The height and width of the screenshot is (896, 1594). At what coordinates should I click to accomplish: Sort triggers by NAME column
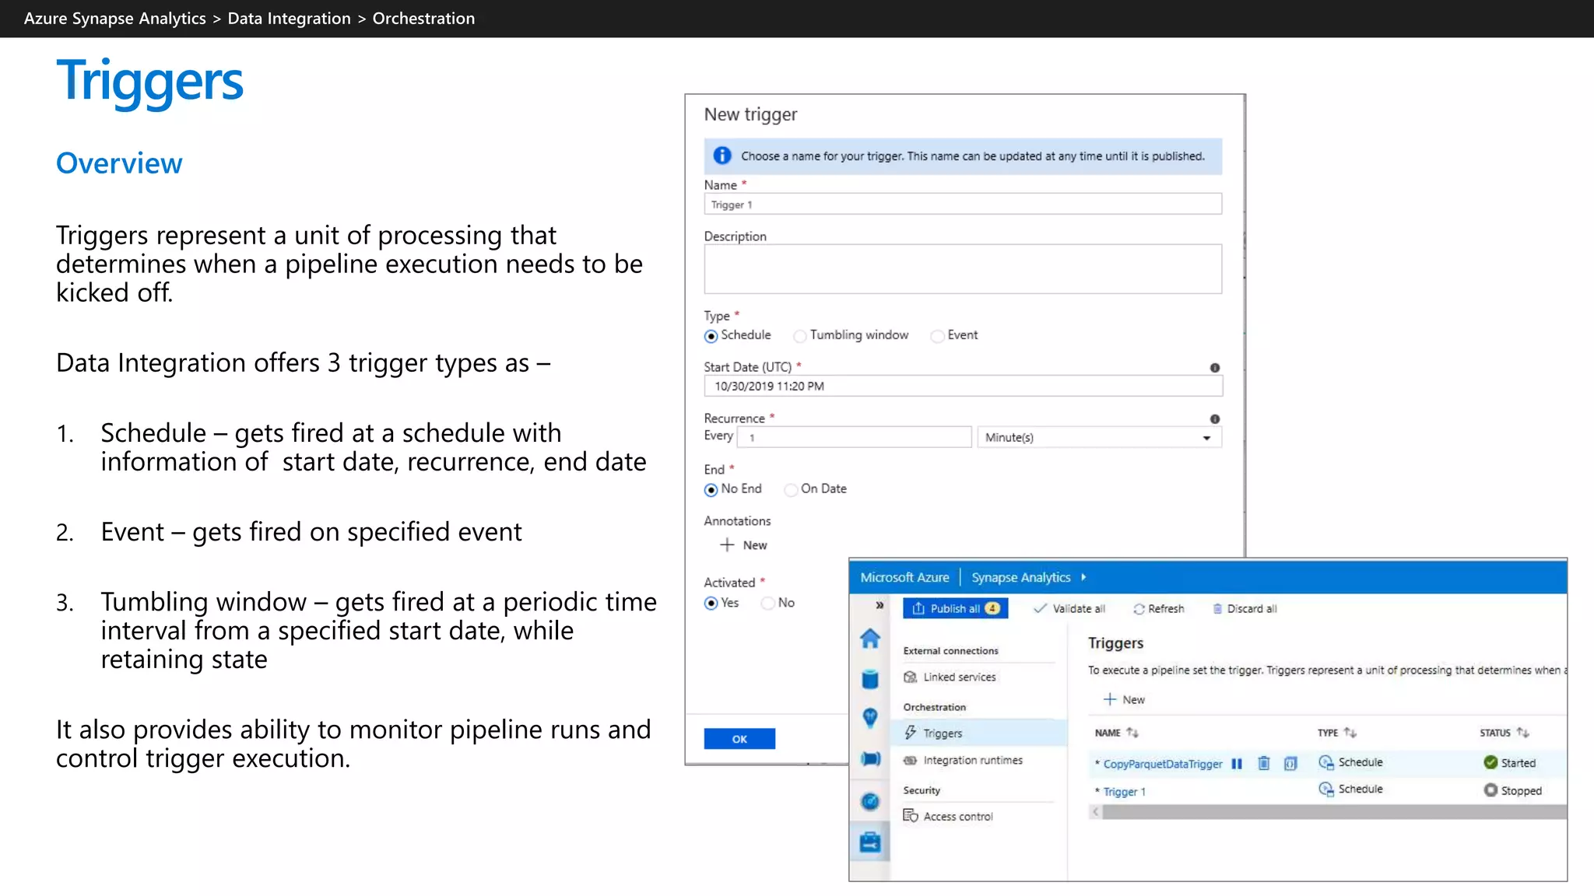pos(1116,733)
